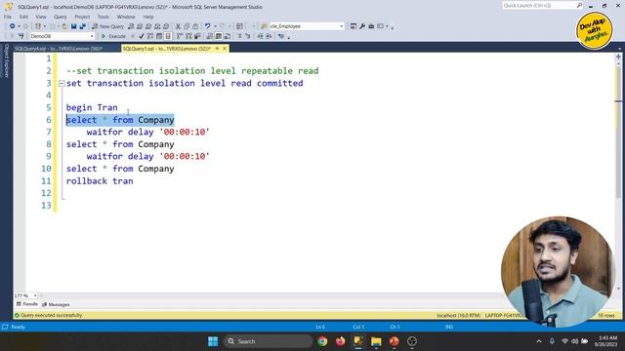Click the Database Engine Query icon beside New Query
625x351 pixels.
coord(131,26)
